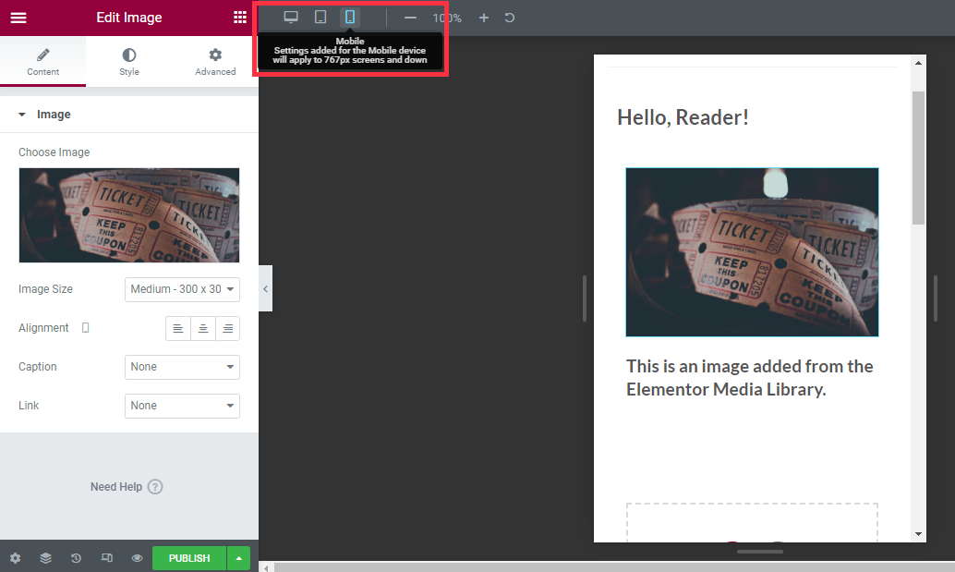Viewport: 955px width, 572px height.
Task: Switch to the Advanced tab
Action: pyautogui.click(x=215, y=62)
